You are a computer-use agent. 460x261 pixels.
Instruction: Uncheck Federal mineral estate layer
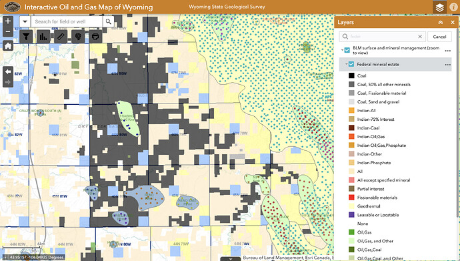coord(351,64)
